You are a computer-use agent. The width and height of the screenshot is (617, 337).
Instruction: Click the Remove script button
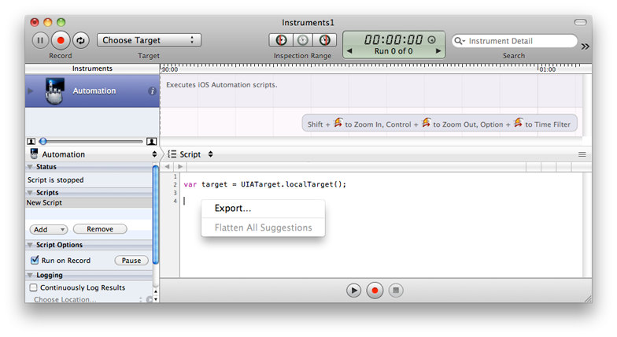click(x=100, y=229)
